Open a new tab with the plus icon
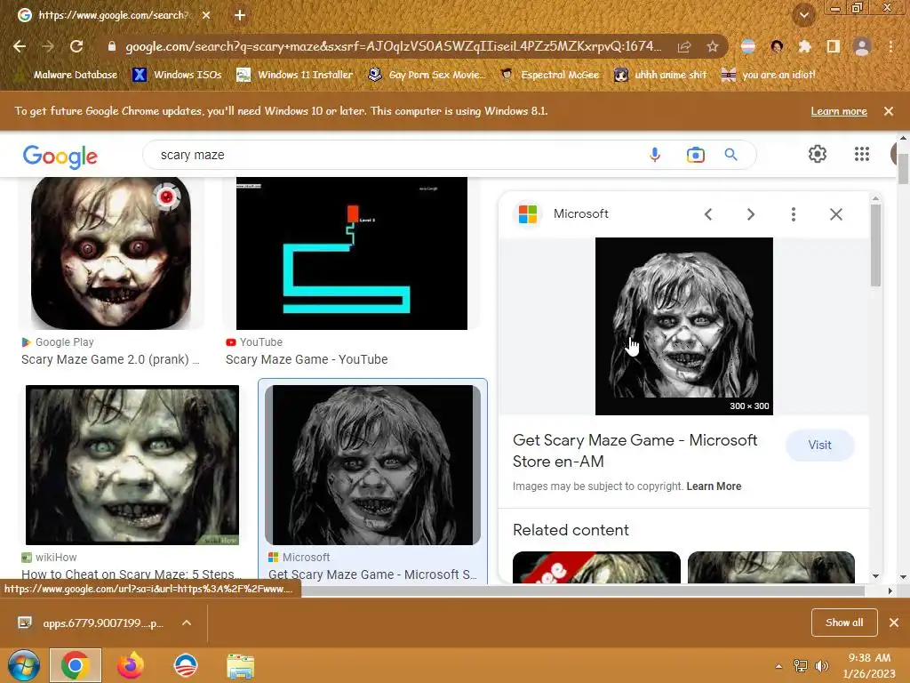910x683 pixels. pos(240,16)
